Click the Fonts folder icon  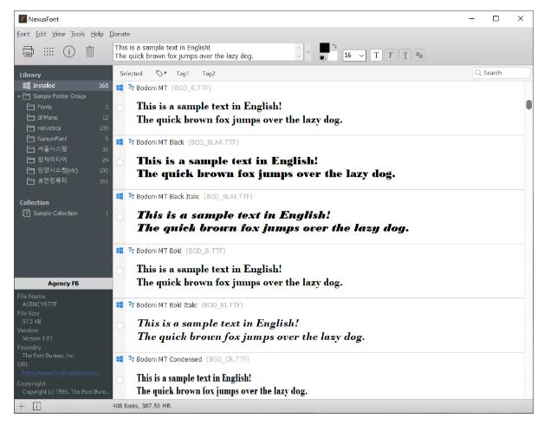tap(31, 107)
